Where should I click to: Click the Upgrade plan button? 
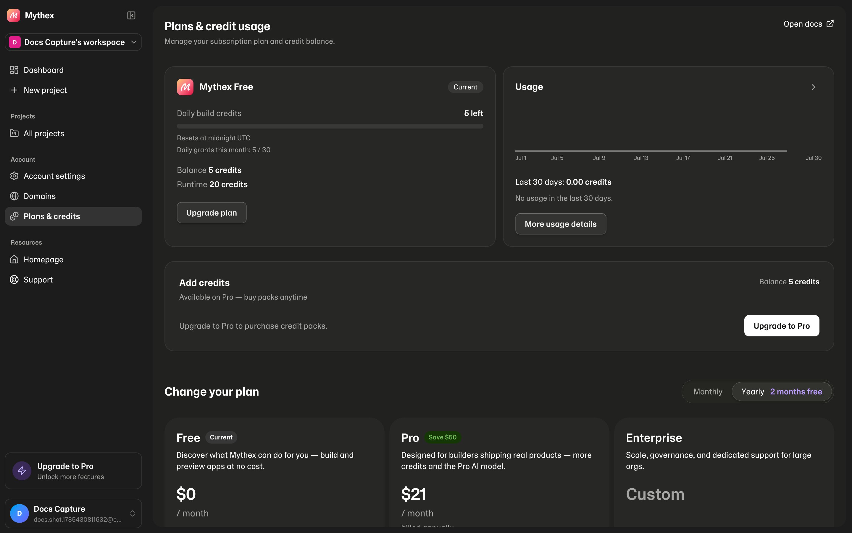tap(212, 213)
